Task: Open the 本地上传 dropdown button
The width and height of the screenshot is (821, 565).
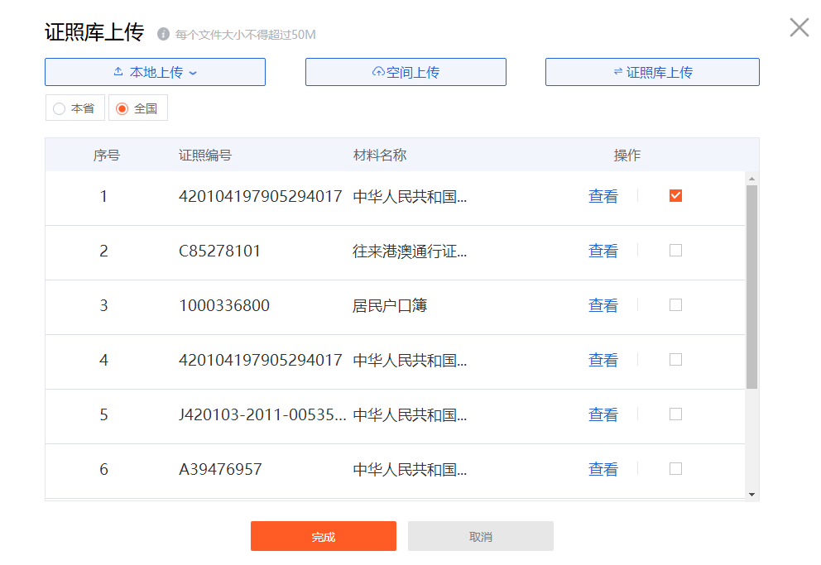Action: (155, 72)
